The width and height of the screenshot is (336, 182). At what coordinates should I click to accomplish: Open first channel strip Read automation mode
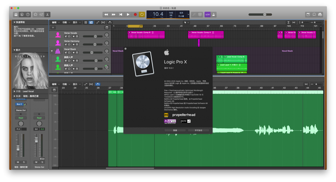point(21,118)
